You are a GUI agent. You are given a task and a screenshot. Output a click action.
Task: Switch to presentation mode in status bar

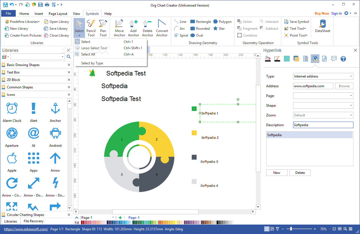pos(277,229)
